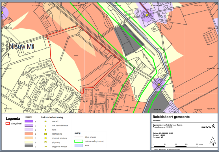This screenshot has width=219, height=152.
Task: Pick the category 2 purple swatch
Action: pos(29,126)
